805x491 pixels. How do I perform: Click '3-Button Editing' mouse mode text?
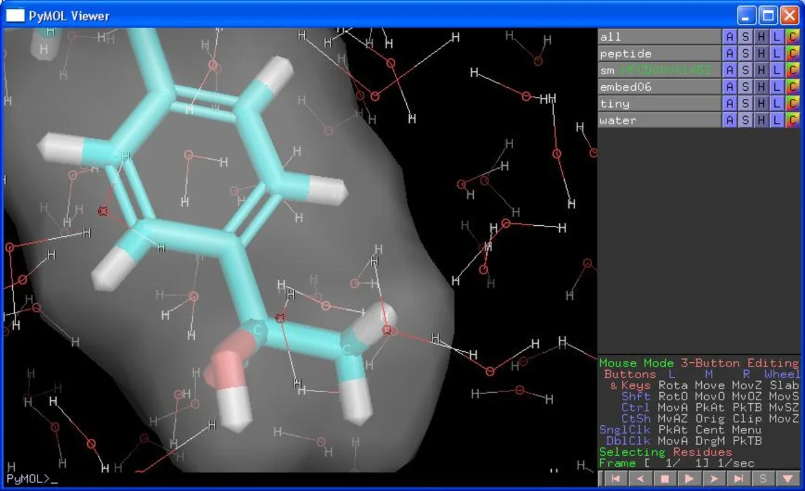coord(740,363)
